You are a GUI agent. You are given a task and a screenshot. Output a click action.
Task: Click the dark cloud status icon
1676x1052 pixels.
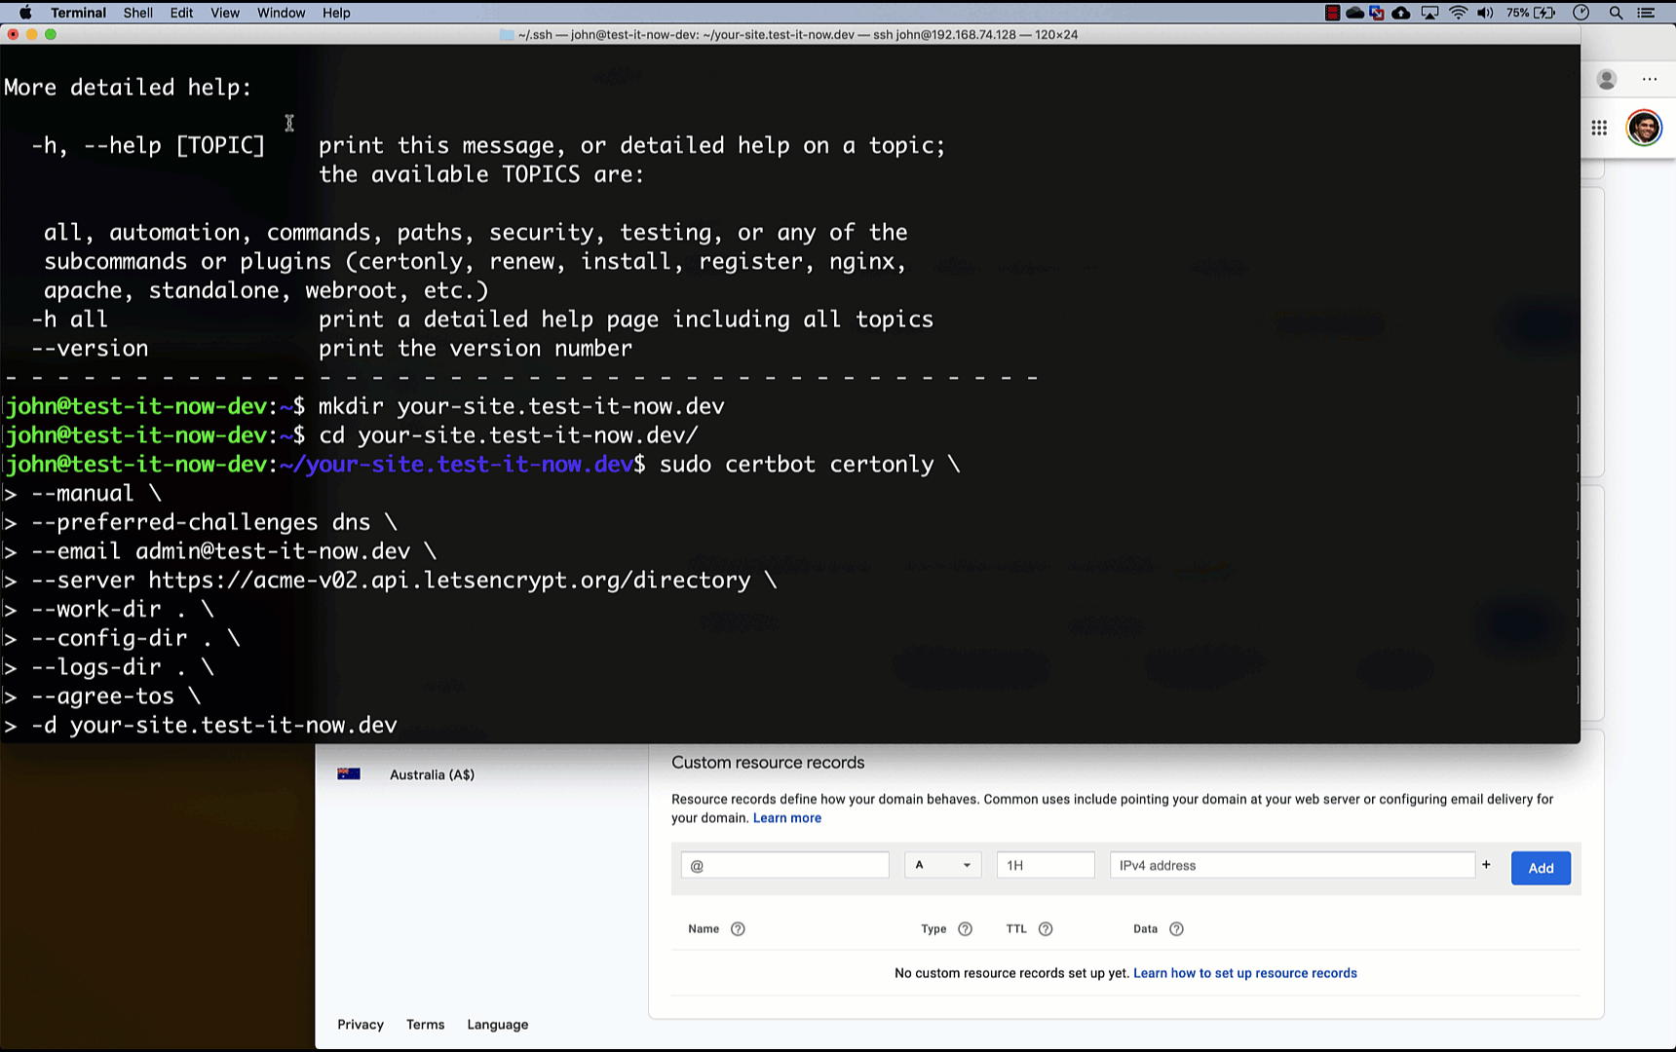pyautogui.click(x=1354, y=13)
